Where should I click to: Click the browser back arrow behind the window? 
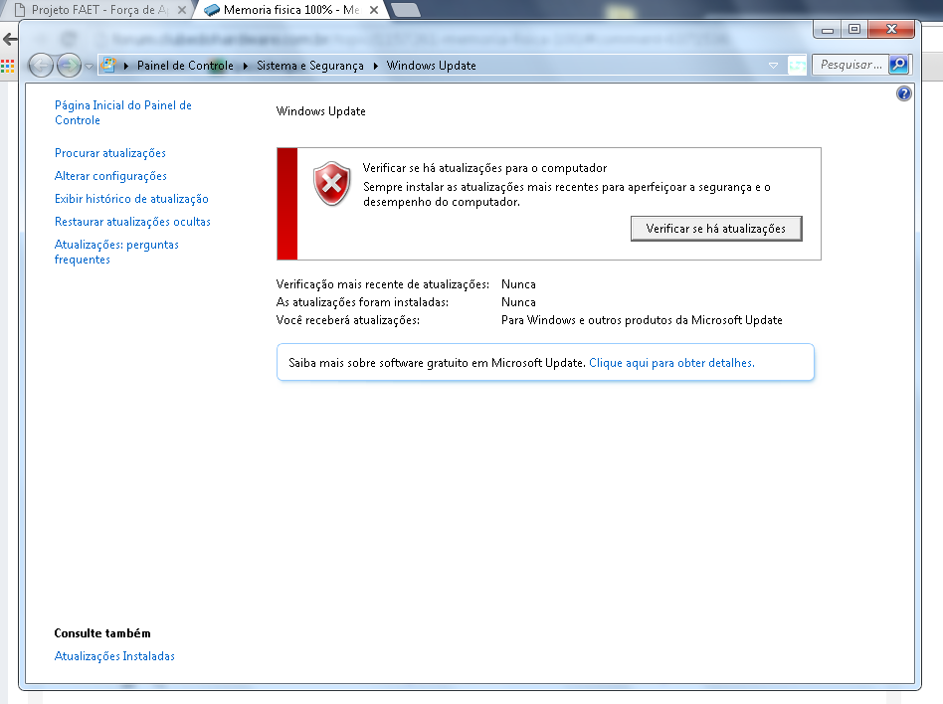(10, 40)
